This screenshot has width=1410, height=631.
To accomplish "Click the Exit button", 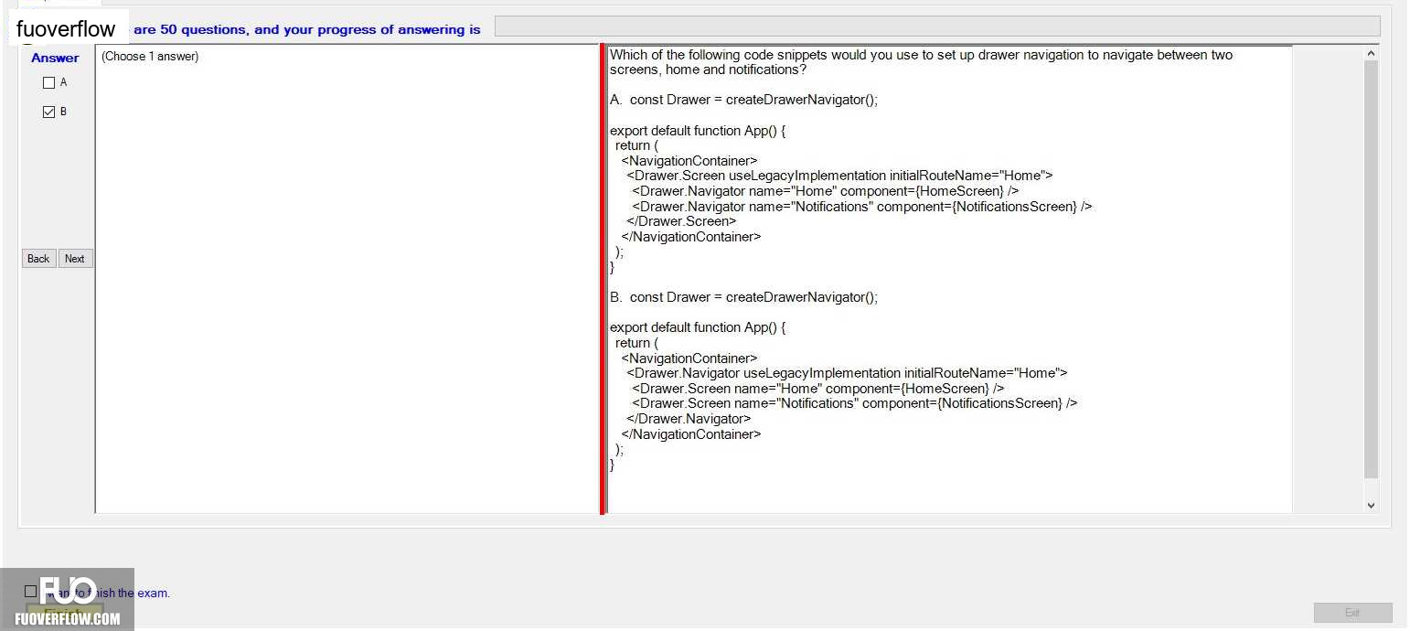I will click(x=1352, y=613).
